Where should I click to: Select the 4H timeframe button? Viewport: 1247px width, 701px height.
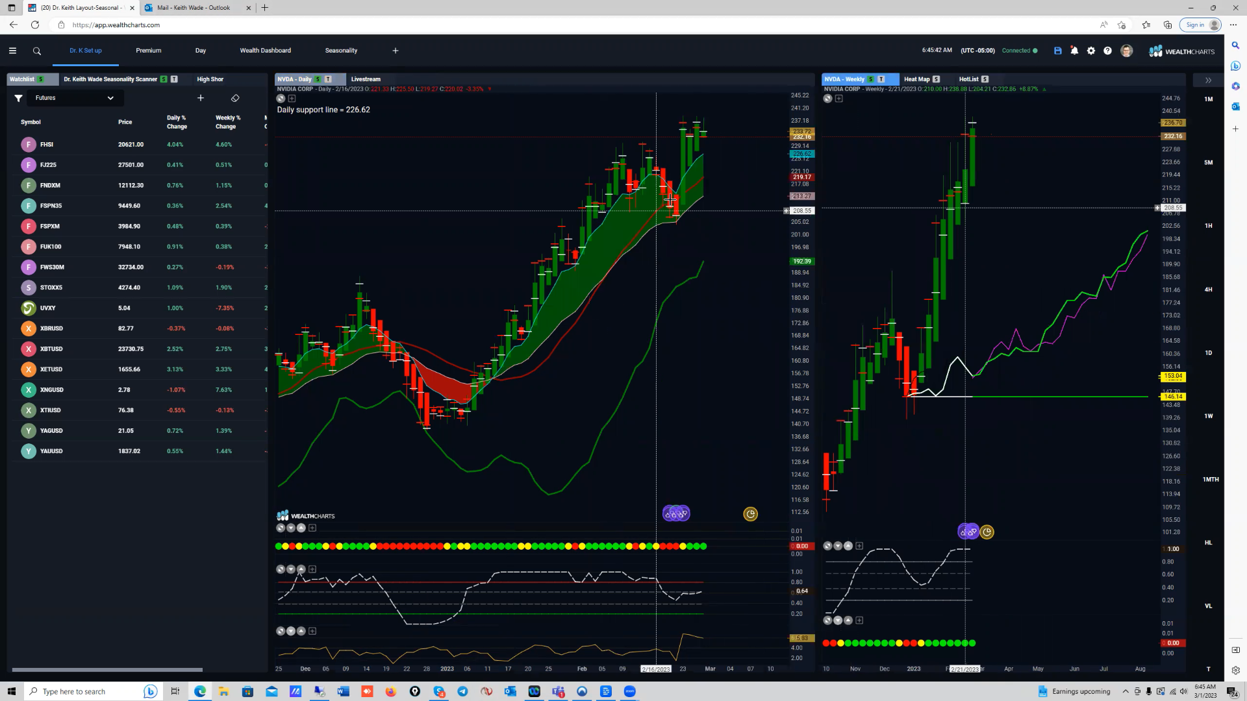coord(1209,289)
